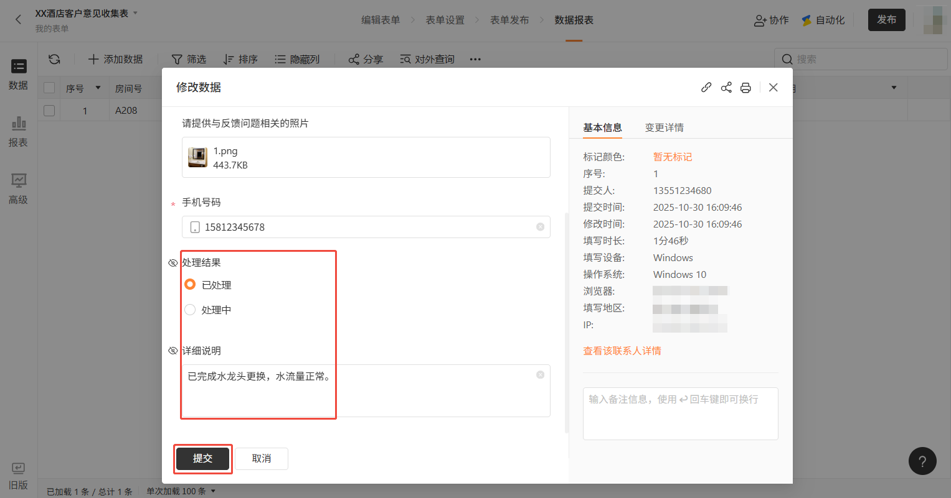Select the 已处理 radio option
Viewport: 951px width, 498px height.
(x=191, y=285)
